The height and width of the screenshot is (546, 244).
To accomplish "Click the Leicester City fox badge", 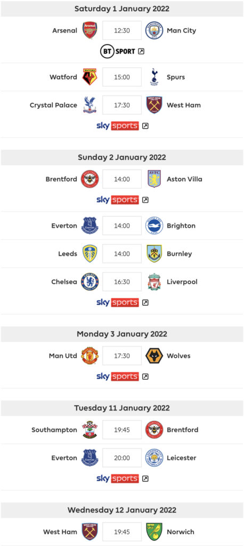I will click(154, 458).
